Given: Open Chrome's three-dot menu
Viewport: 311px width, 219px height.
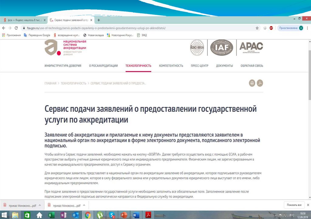Looking at the screenshot, I should 307,28.
